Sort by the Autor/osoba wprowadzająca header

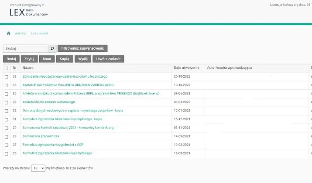coord(230,68)
